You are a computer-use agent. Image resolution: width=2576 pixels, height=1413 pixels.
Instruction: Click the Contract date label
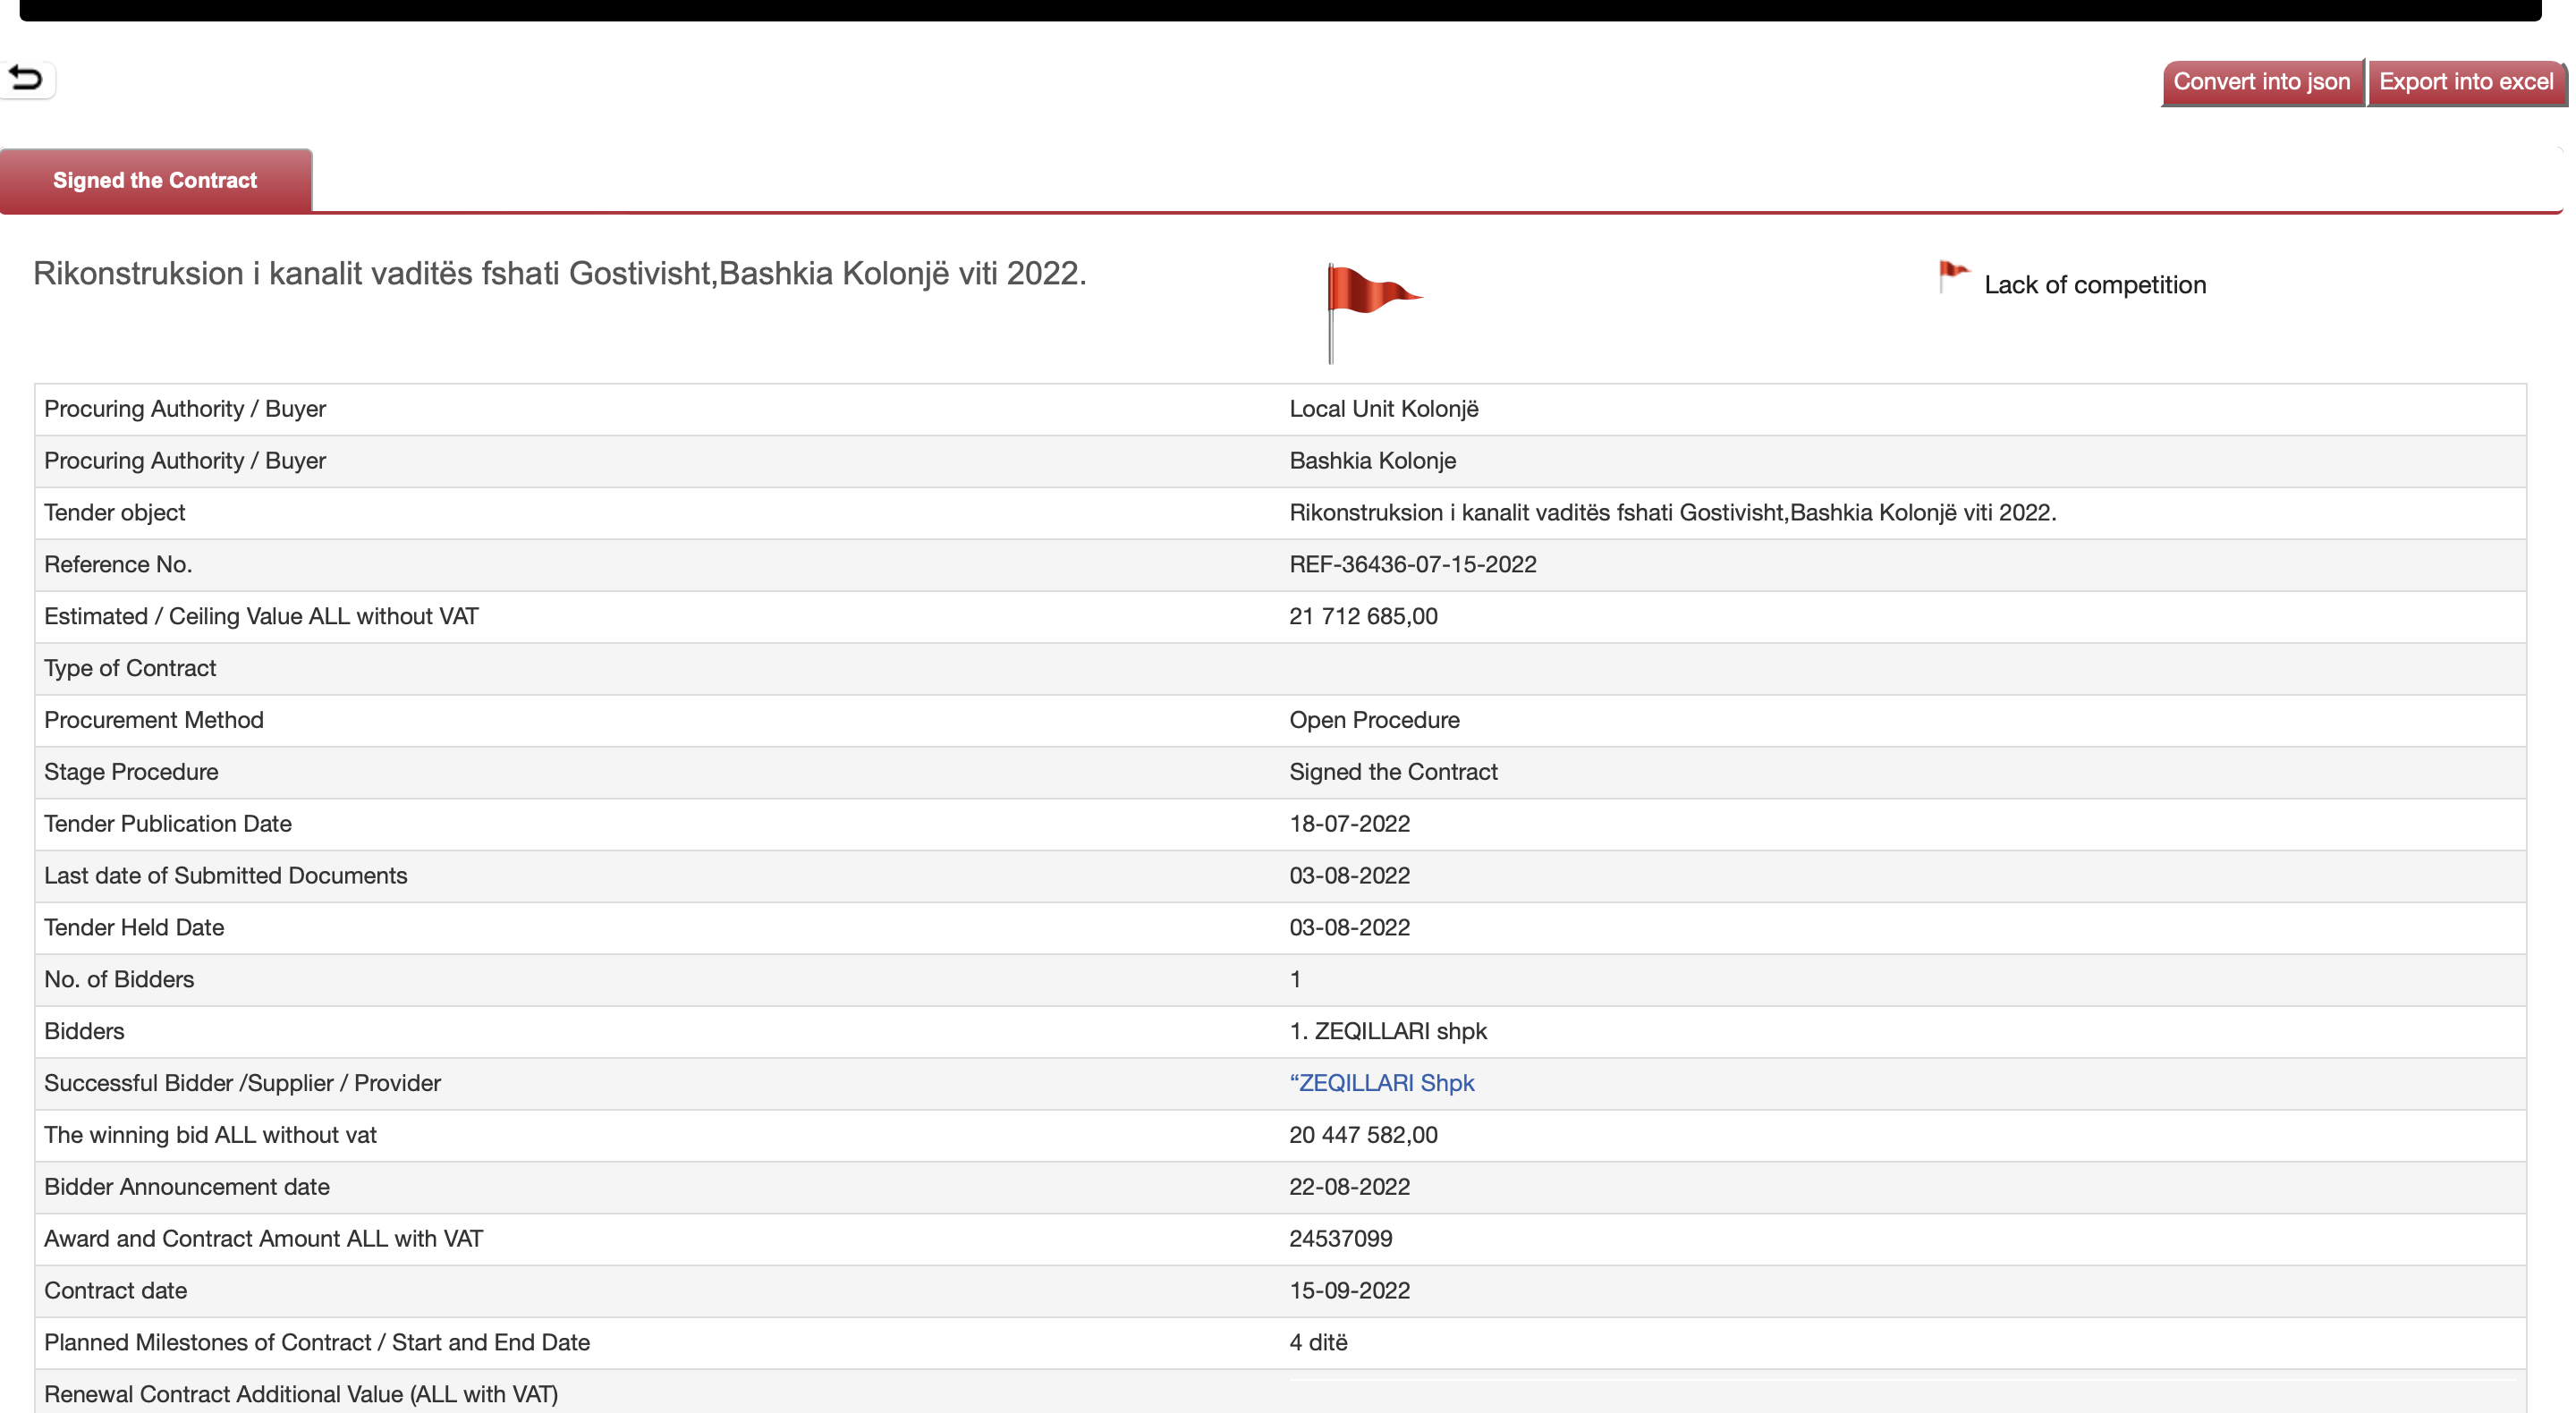point(115,1291)
